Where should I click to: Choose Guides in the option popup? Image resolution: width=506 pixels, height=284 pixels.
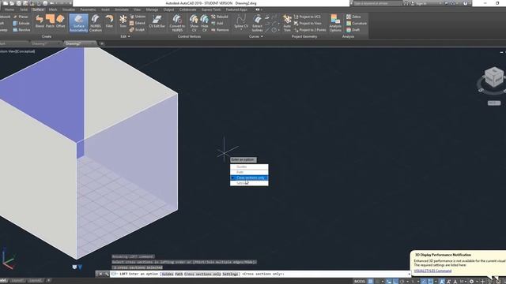click(249, 166)
